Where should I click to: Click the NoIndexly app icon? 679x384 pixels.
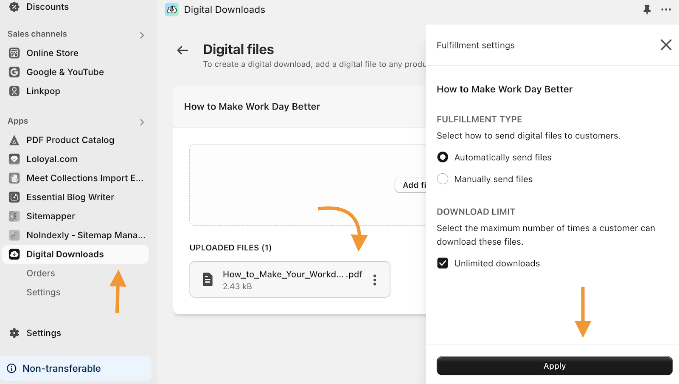(14, 235)
